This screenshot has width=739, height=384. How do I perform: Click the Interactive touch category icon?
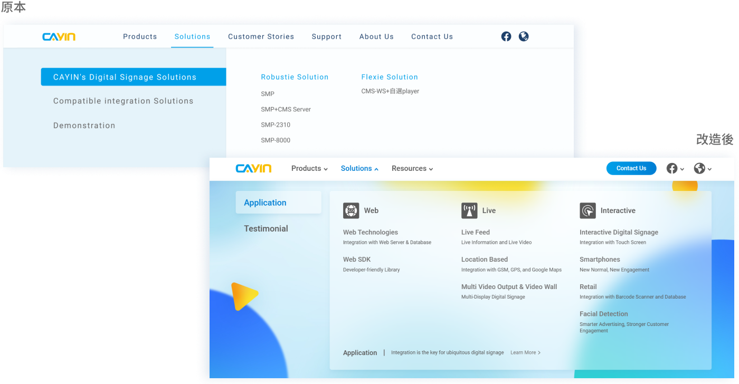pyautogui.click(x=588, y=210)
